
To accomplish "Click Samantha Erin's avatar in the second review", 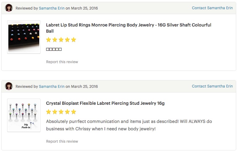I will [x=9, y=86].
